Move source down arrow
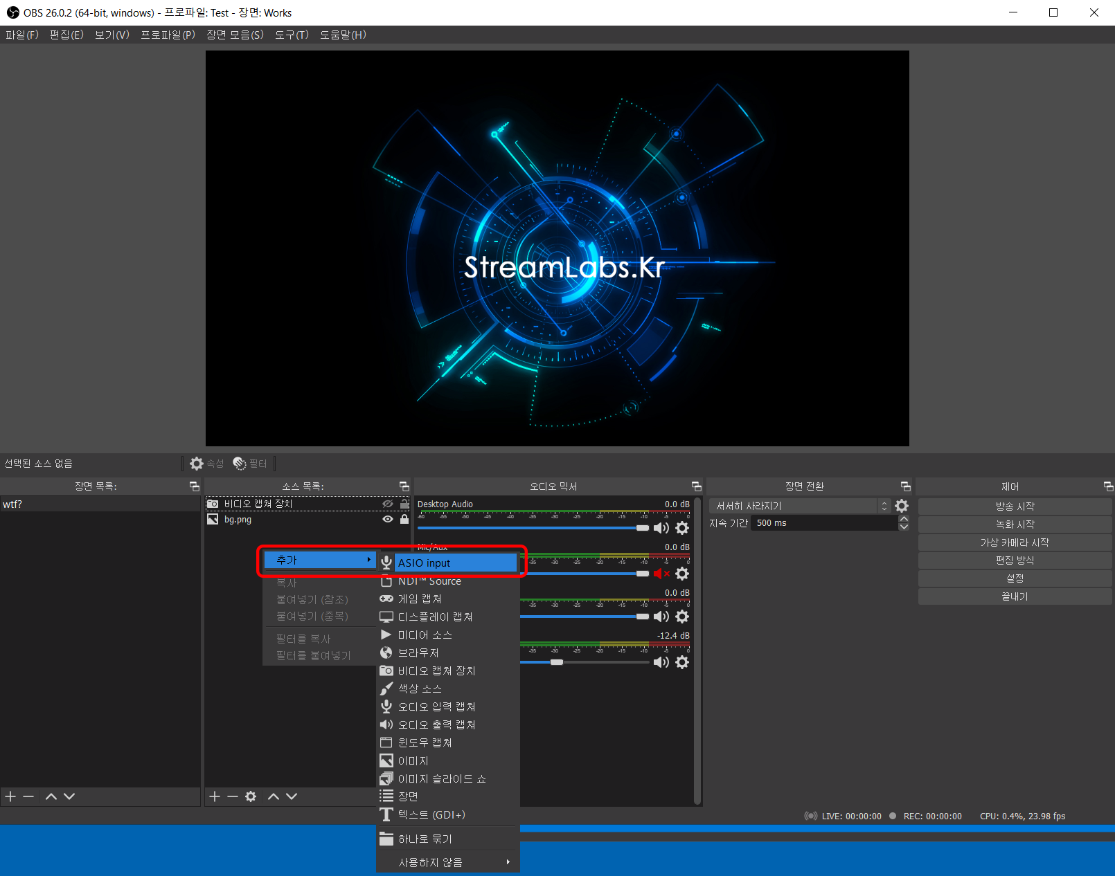The width and height of the screenshot is (1115, 876). 292,796
